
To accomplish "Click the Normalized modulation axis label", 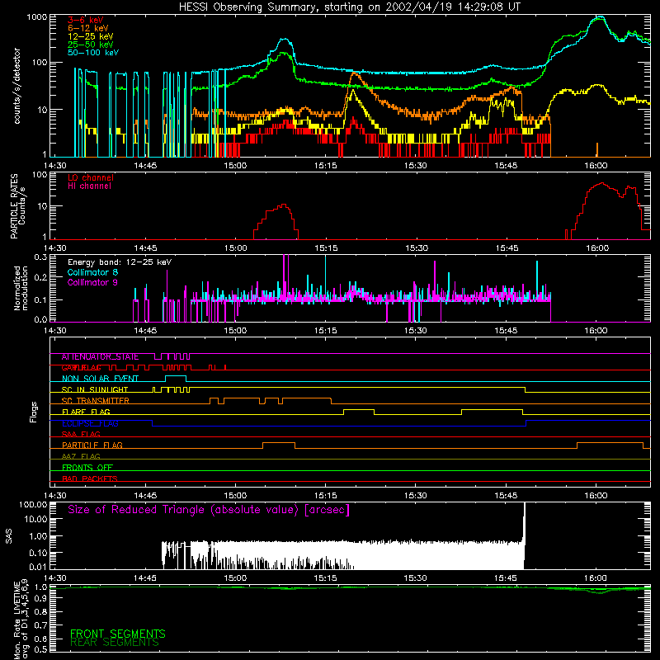I will 21,288.
